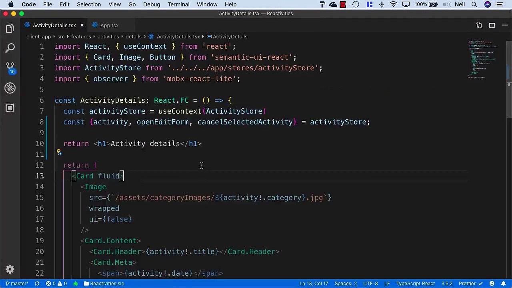The width and height of the screenshot is (512, 288).
Task: Open the Search view in activity bar
Action: pos(10,48)
